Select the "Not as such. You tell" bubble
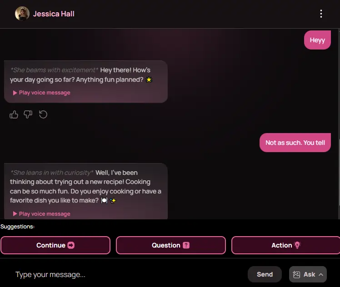The width and height of the screenshot is (340, 287). pyautogui.click(x=295, y=143)
